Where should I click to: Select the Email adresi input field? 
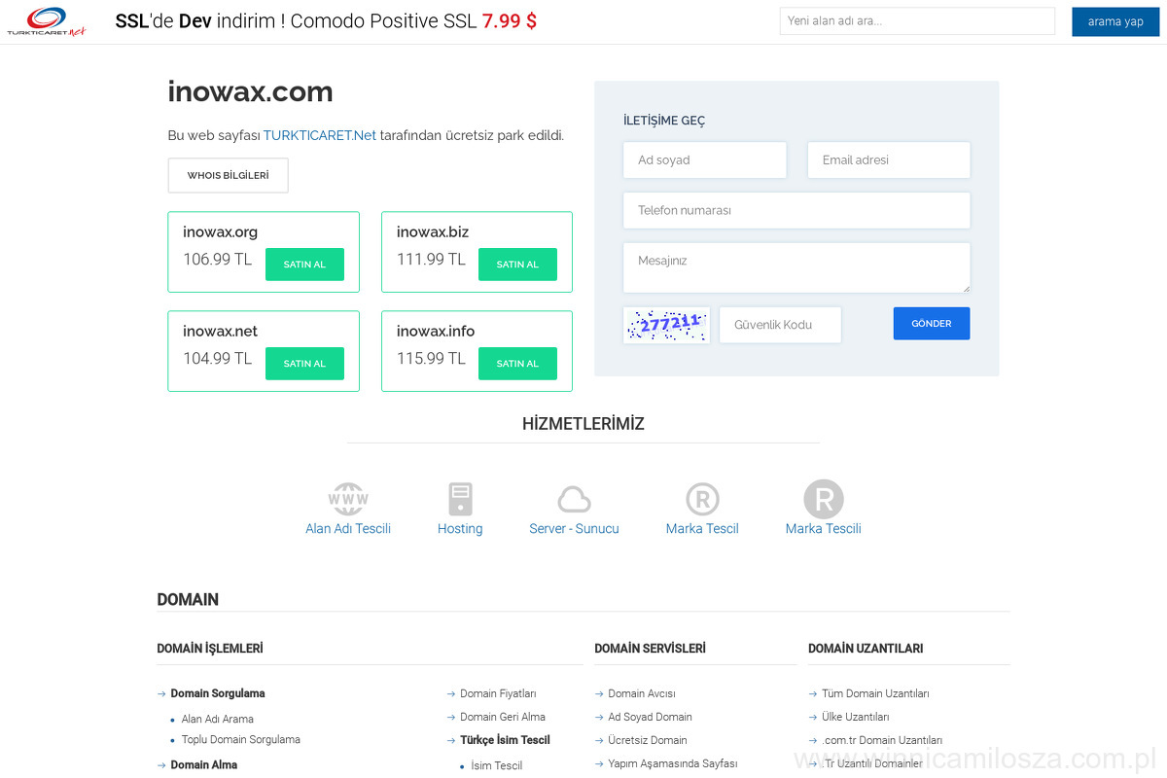point(888,160)
